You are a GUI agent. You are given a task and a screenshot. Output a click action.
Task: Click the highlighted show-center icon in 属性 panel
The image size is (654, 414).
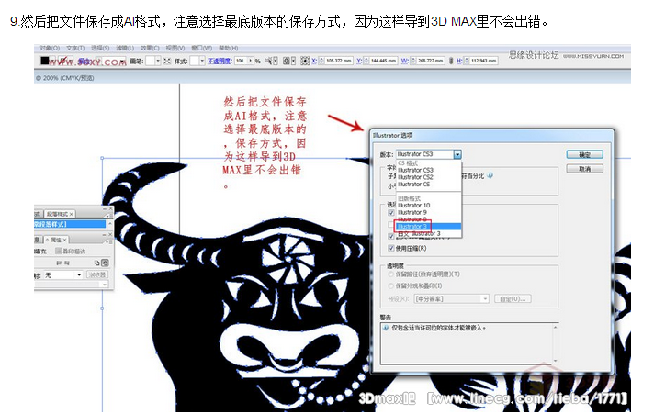click(x=105, y=263)
